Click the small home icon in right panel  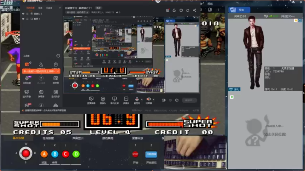click(296, 21)
